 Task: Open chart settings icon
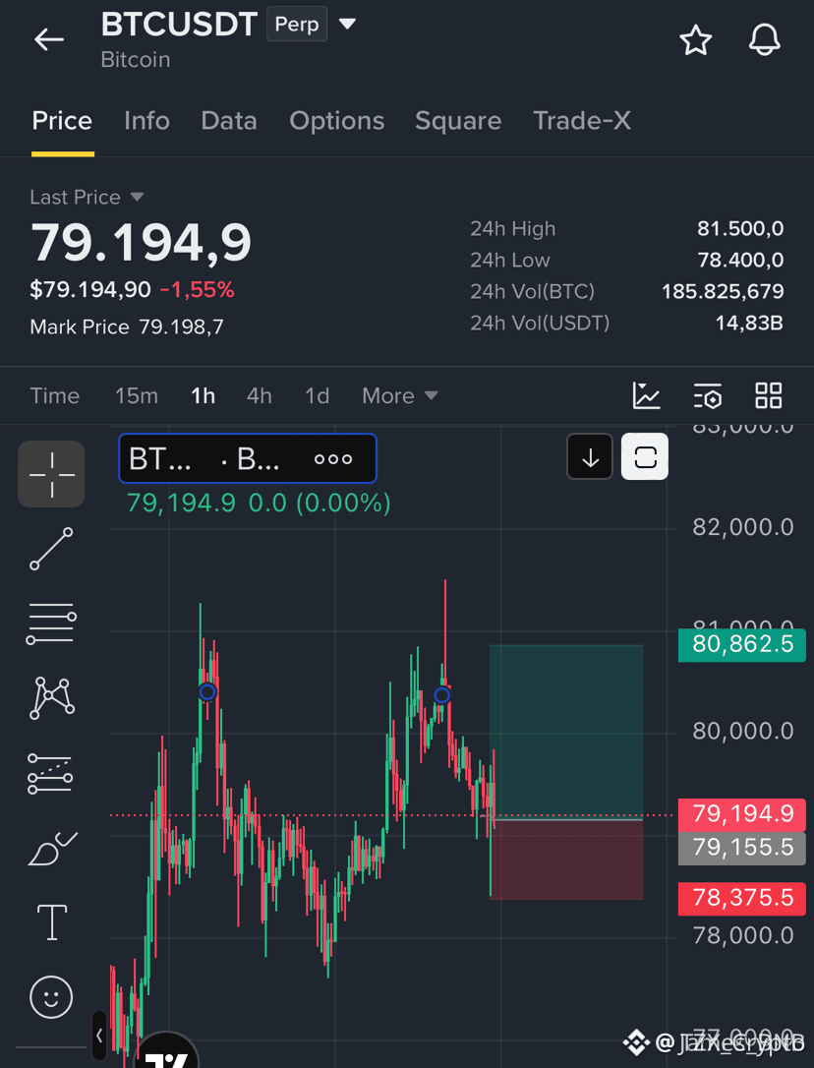point(708,395)
